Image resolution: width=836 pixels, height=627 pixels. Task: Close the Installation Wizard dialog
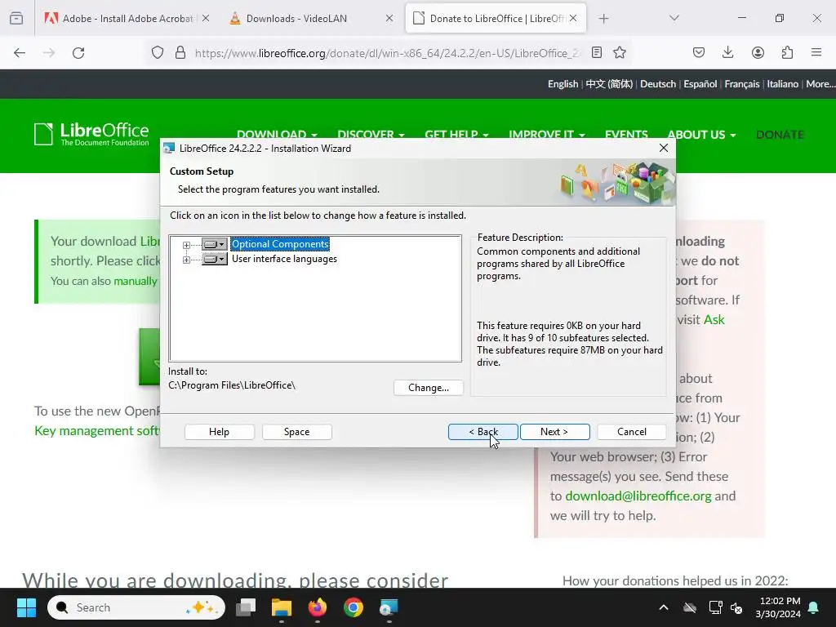[663, 149]
